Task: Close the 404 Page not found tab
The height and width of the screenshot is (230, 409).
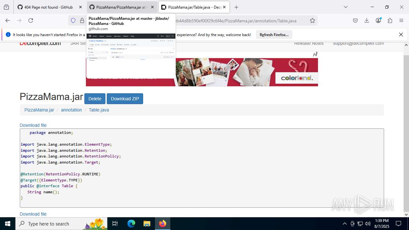Action: [81, 7]
